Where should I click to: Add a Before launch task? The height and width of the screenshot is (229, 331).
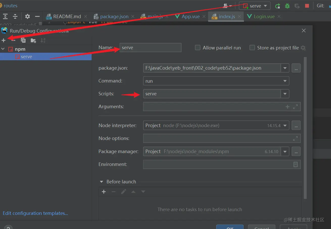pyautogui.click(x=104, y=192)
